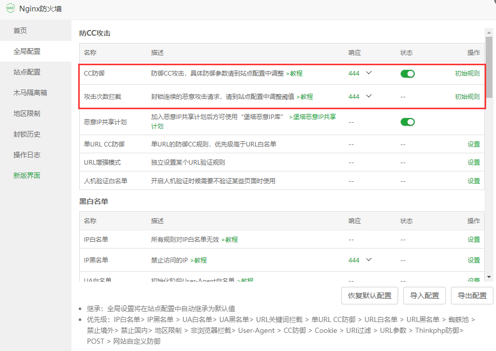496x351 pixels.
Task: Select the IP白名单 row name
Action: tap(96, 240)
